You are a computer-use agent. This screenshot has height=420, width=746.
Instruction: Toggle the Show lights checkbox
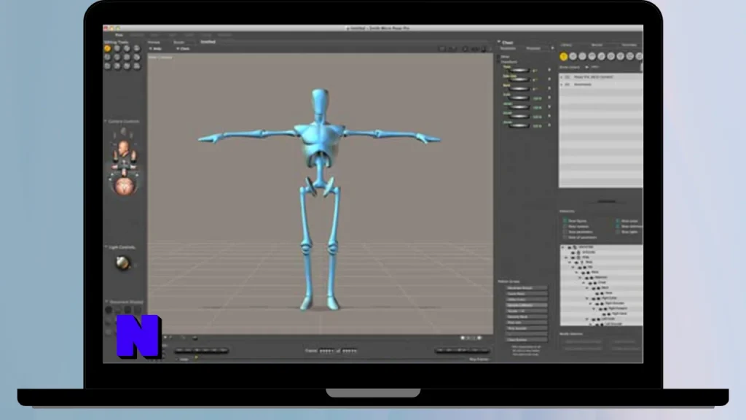coord(618,232)
